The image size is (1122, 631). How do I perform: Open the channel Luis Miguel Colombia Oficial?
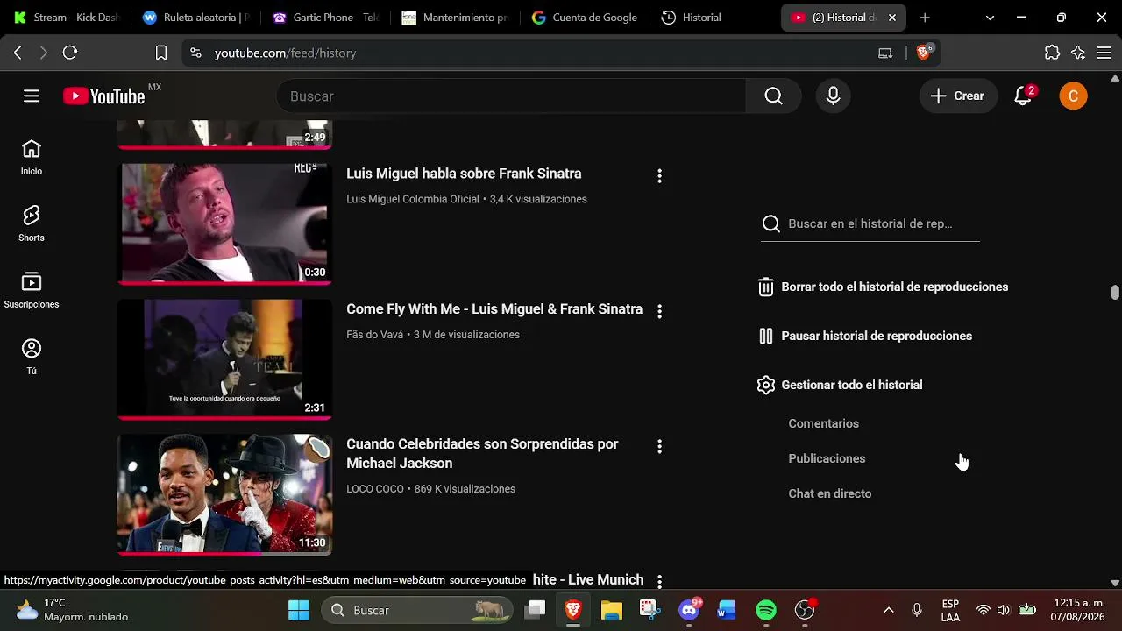[x=413, y=199]
